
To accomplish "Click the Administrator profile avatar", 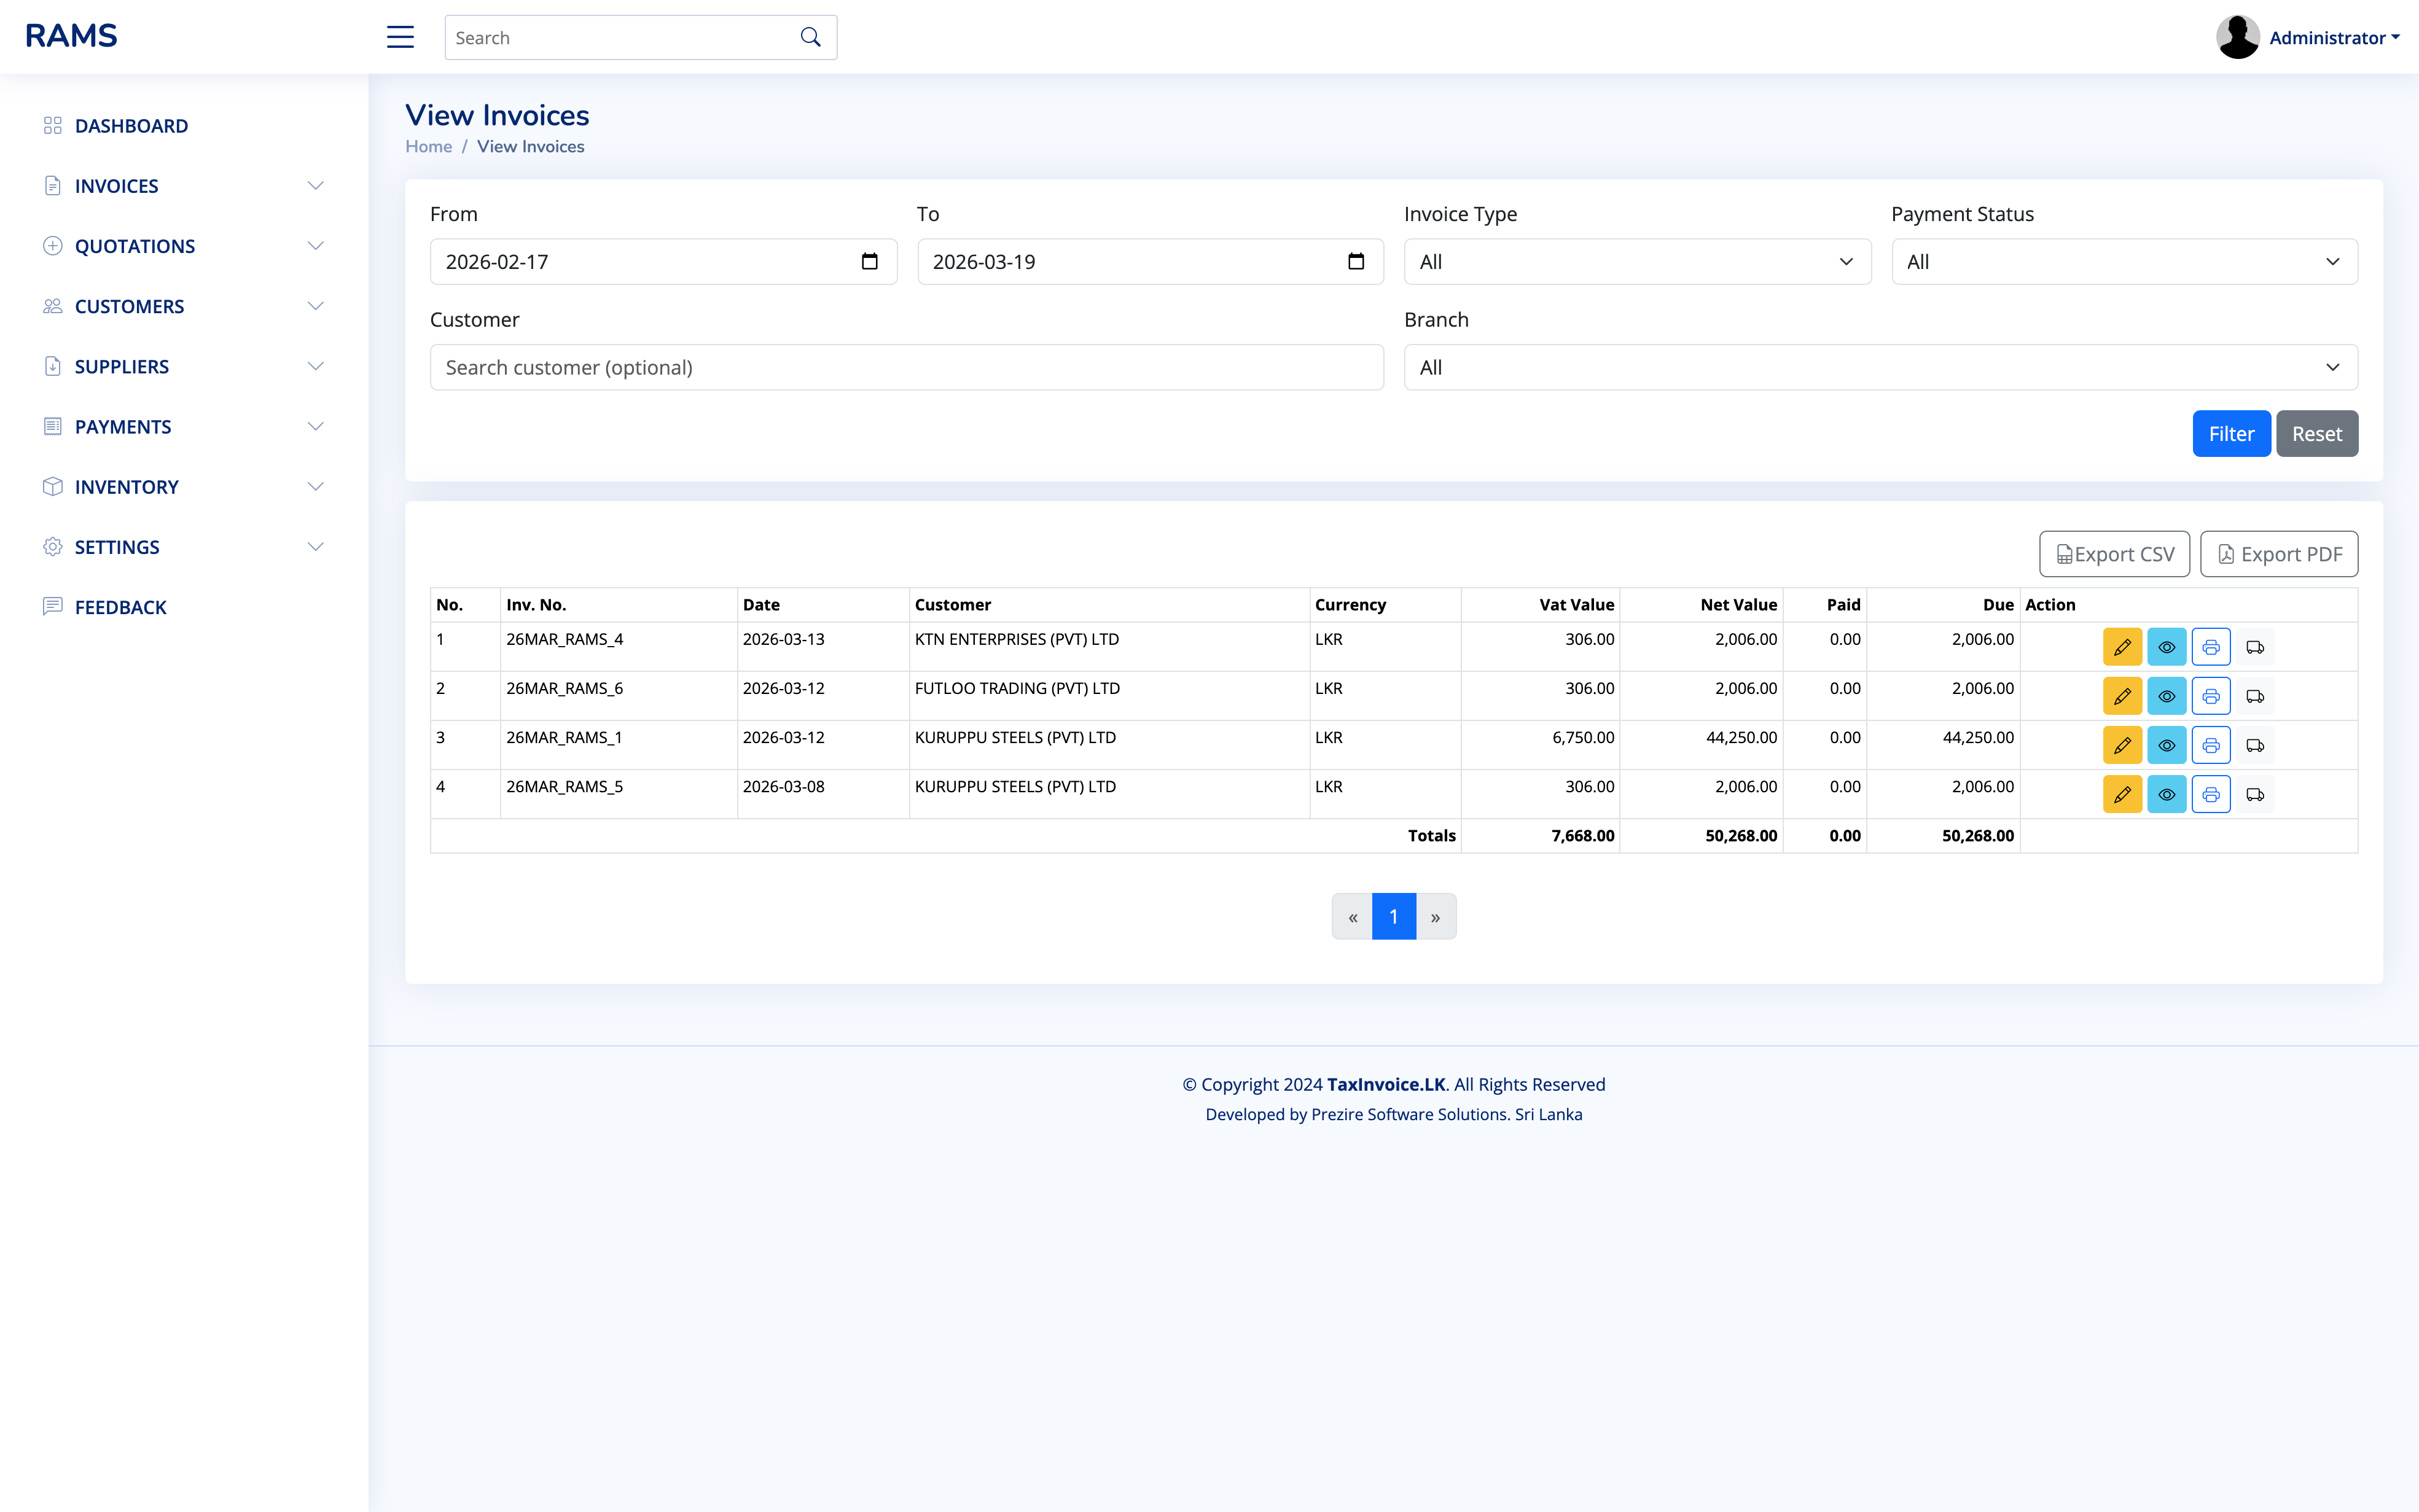I will pos(2237,36).
